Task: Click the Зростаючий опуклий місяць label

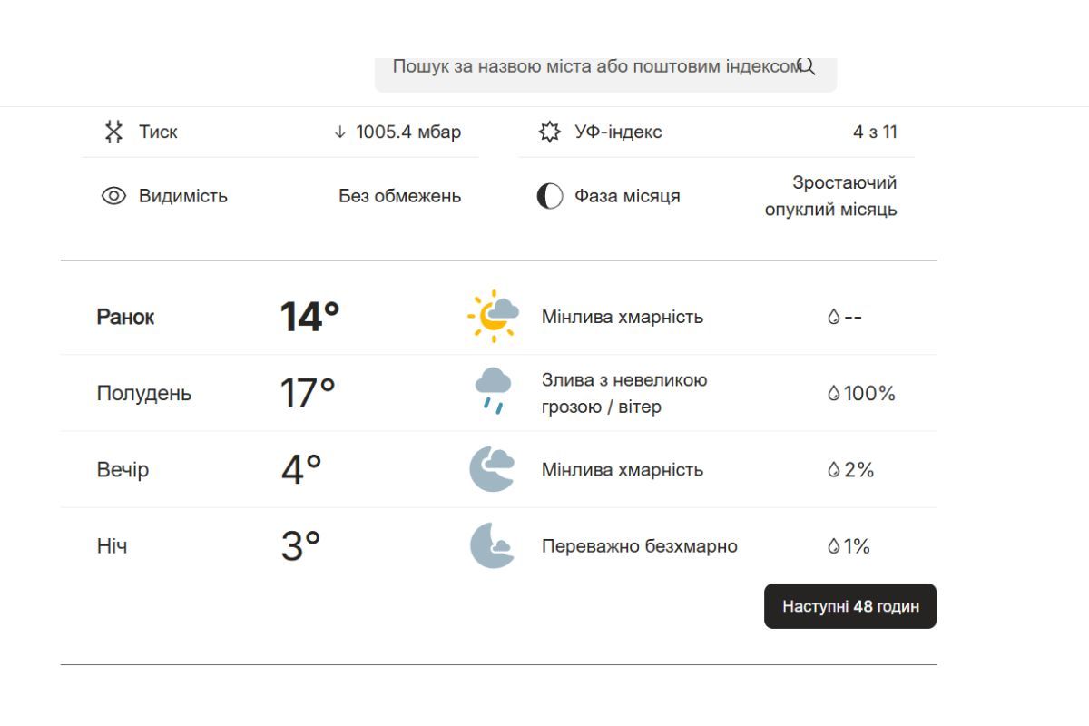Action: [842, 195]
